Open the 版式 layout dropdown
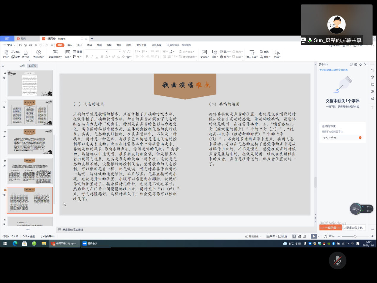Viewport: 377px width, 283px height. (x=68, y=57)
